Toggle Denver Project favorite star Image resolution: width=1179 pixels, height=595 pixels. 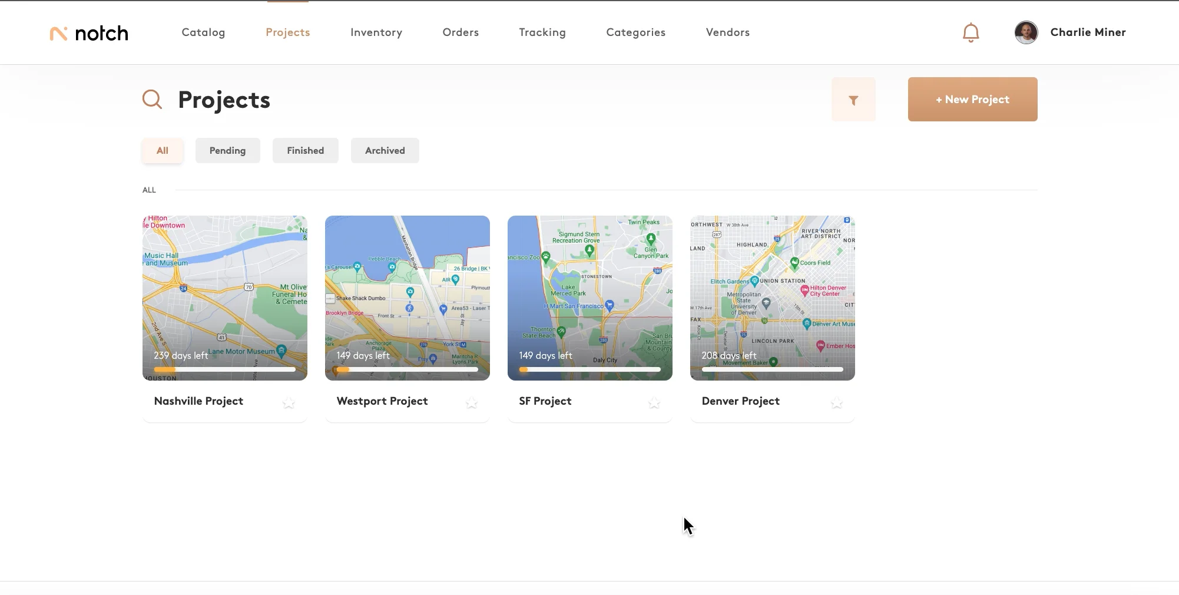pyautogui.click(x=836, y=402)
